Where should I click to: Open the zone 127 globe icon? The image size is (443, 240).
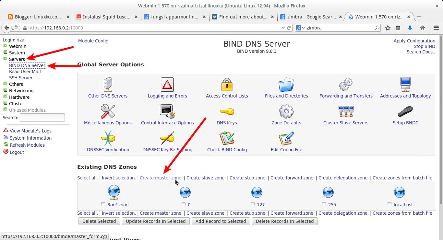click(257, 192)
